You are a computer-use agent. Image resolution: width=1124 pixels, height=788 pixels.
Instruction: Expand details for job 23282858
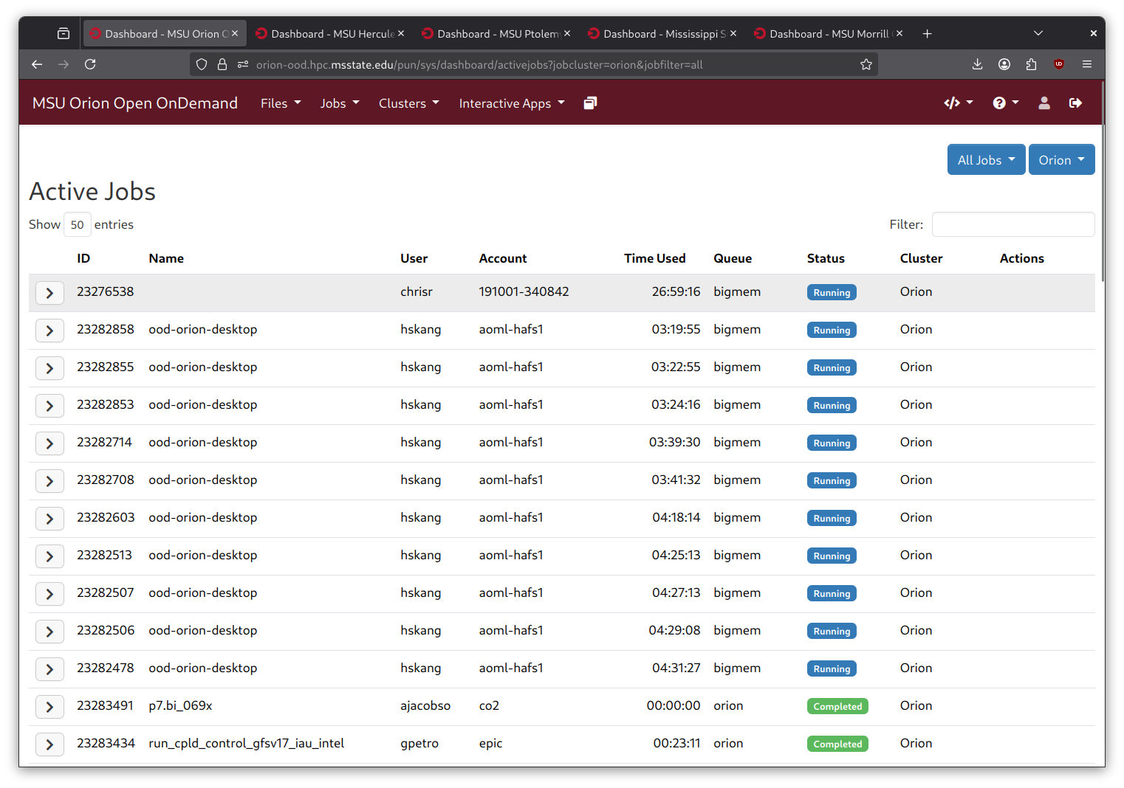tap(49, 331)
